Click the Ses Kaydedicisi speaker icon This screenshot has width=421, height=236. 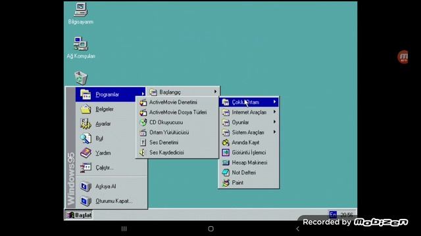pos(143,153)
